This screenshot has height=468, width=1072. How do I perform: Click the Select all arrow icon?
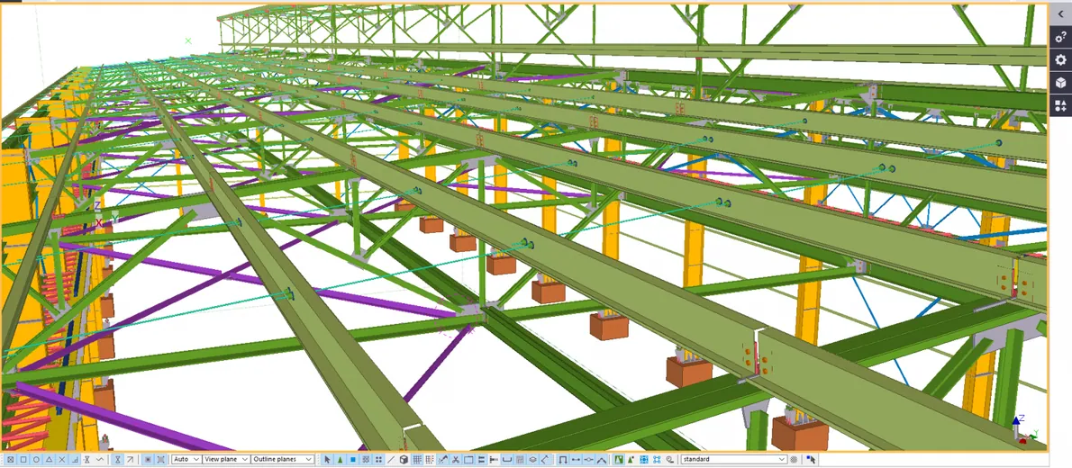click(x=327, y=459)
